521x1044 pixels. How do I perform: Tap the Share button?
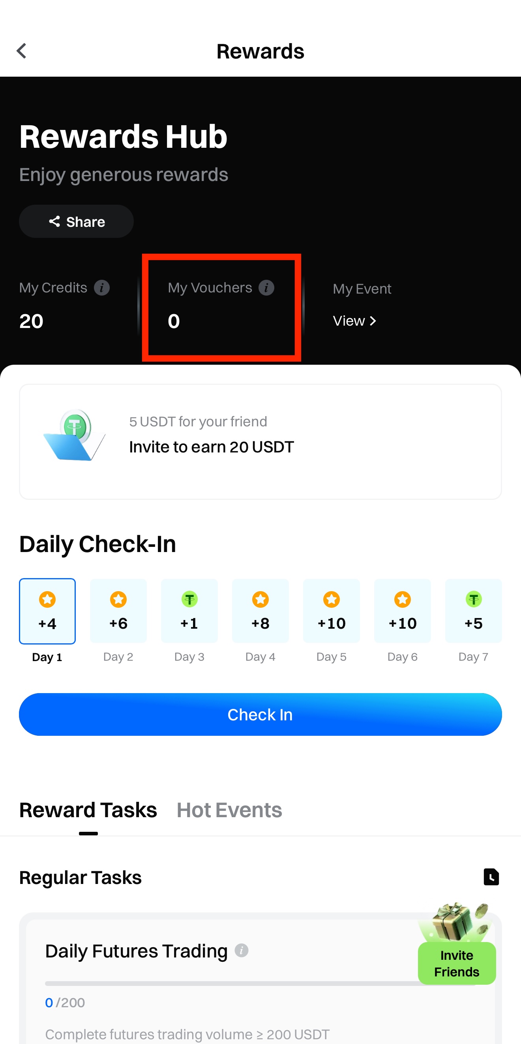coord(77,222)
